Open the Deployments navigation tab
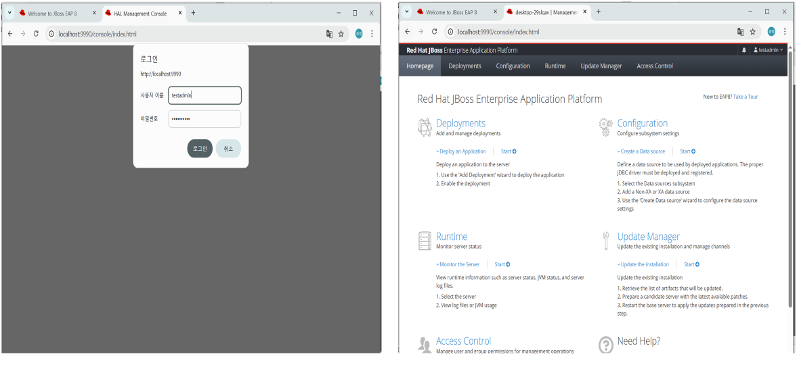 point(465,66)
